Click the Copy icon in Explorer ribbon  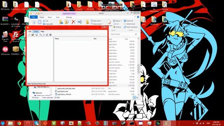34,22
